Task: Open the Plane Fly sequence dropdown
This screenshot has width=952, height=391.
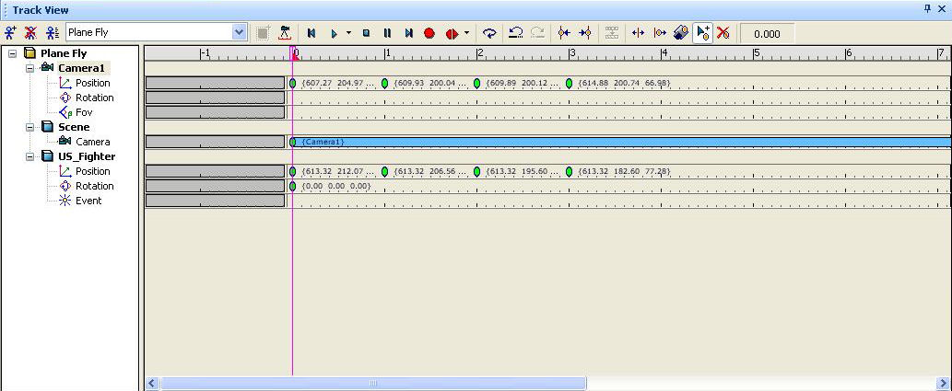Action: pyautogui.click(x=240, y=33)
